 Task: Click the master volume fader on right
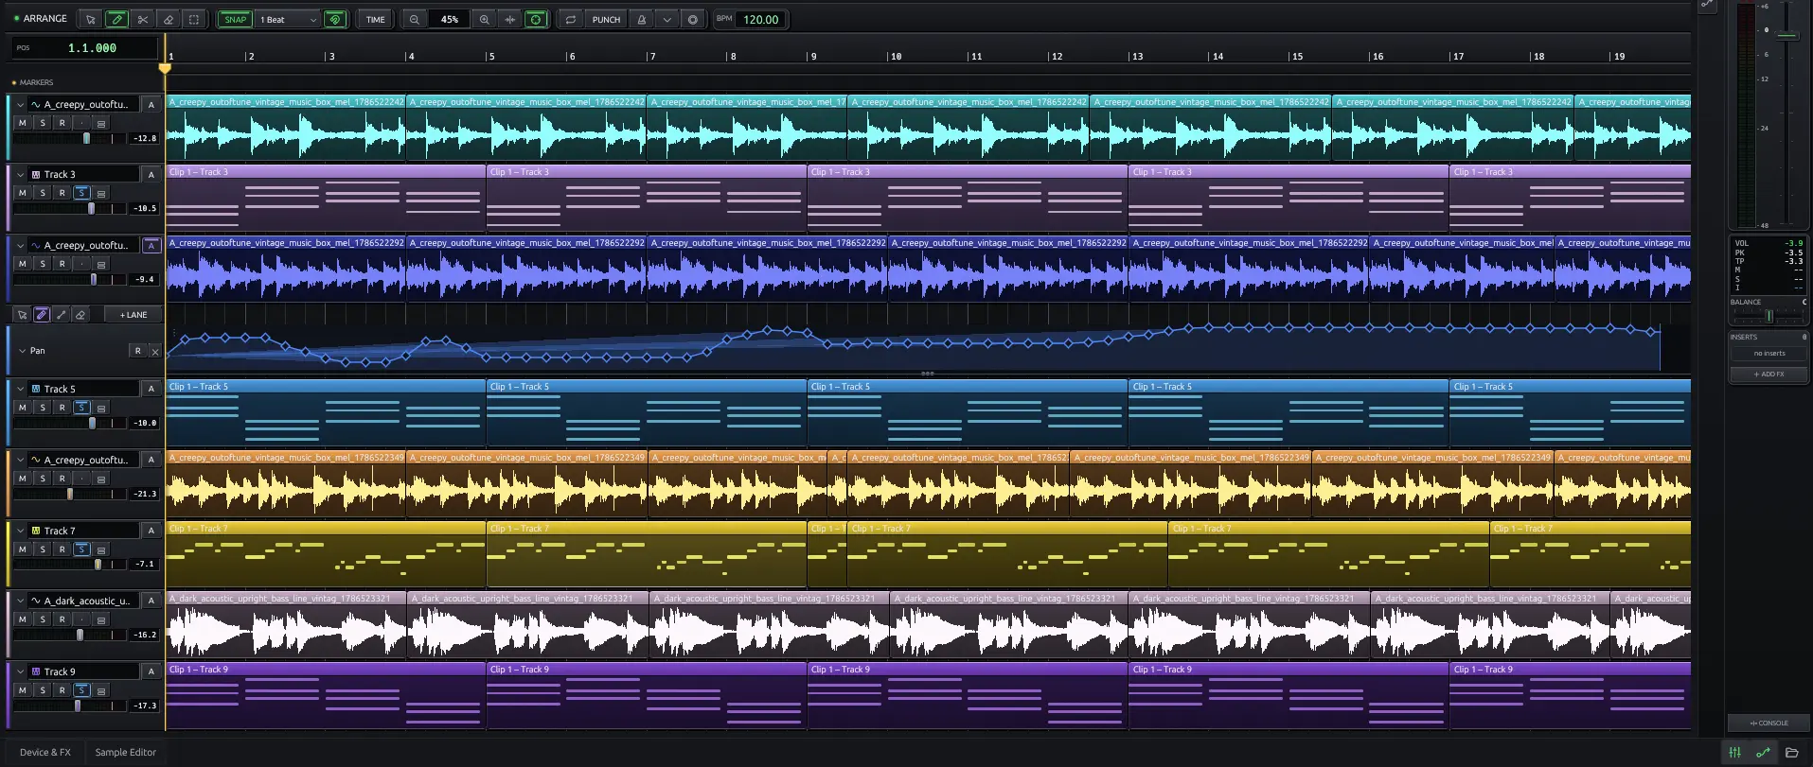point(1786,35)
